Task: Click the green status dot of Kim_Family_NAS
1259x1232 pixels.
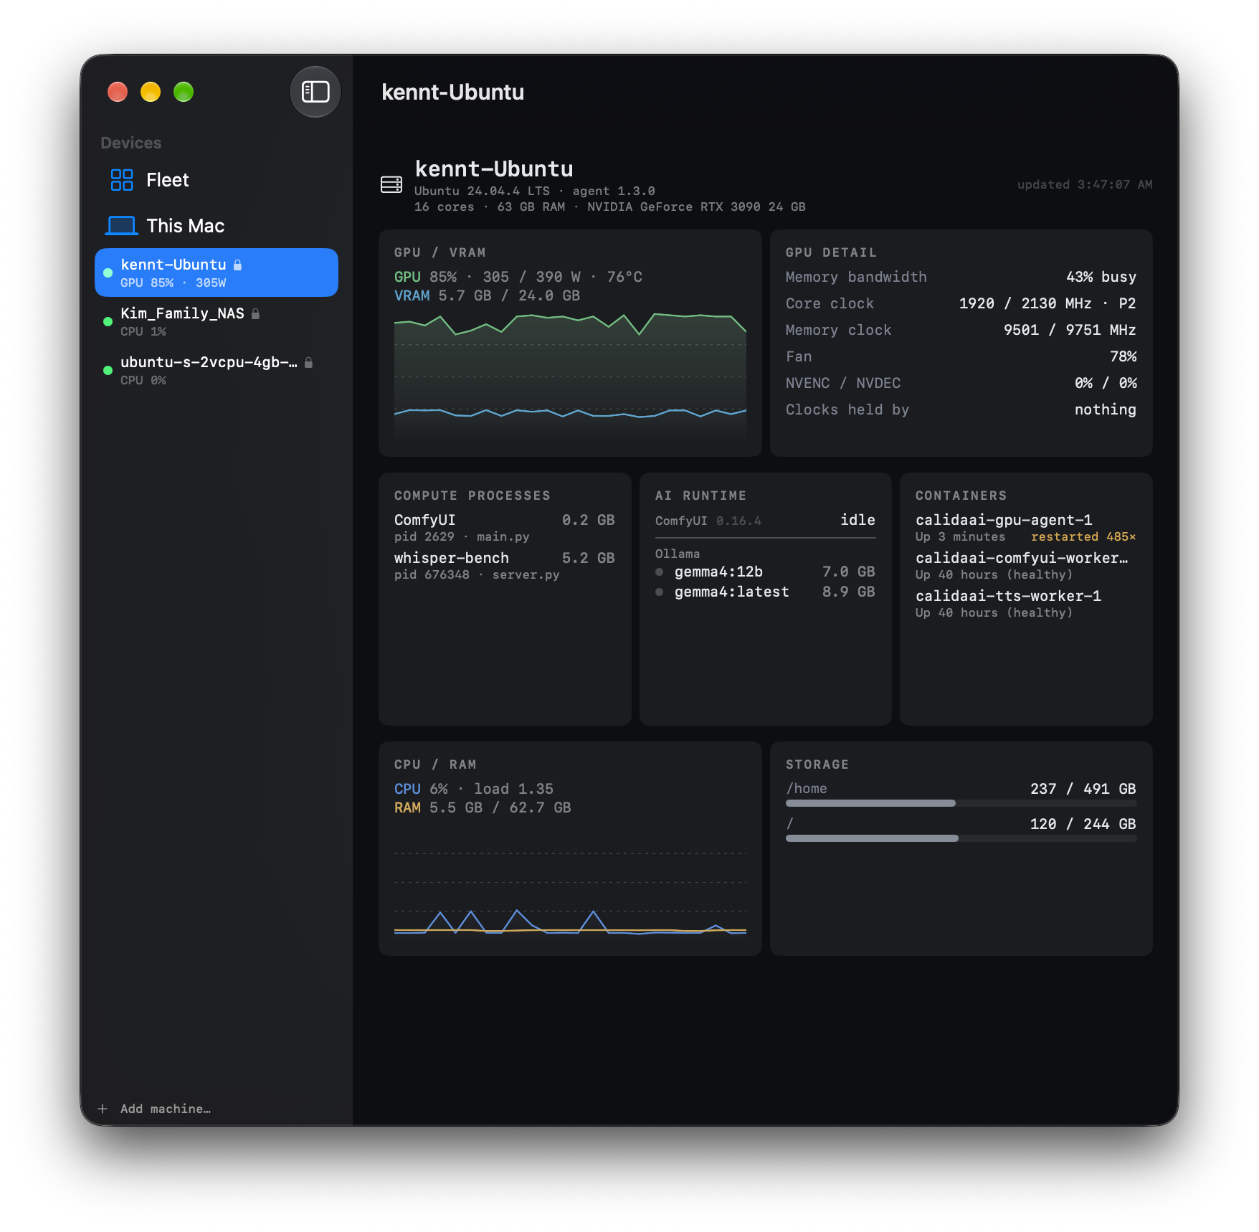Action: tap(108, 321)
